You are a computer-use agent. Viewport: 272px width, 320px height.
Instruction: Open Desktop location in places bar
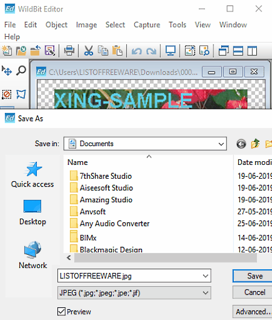pos(33,213)
